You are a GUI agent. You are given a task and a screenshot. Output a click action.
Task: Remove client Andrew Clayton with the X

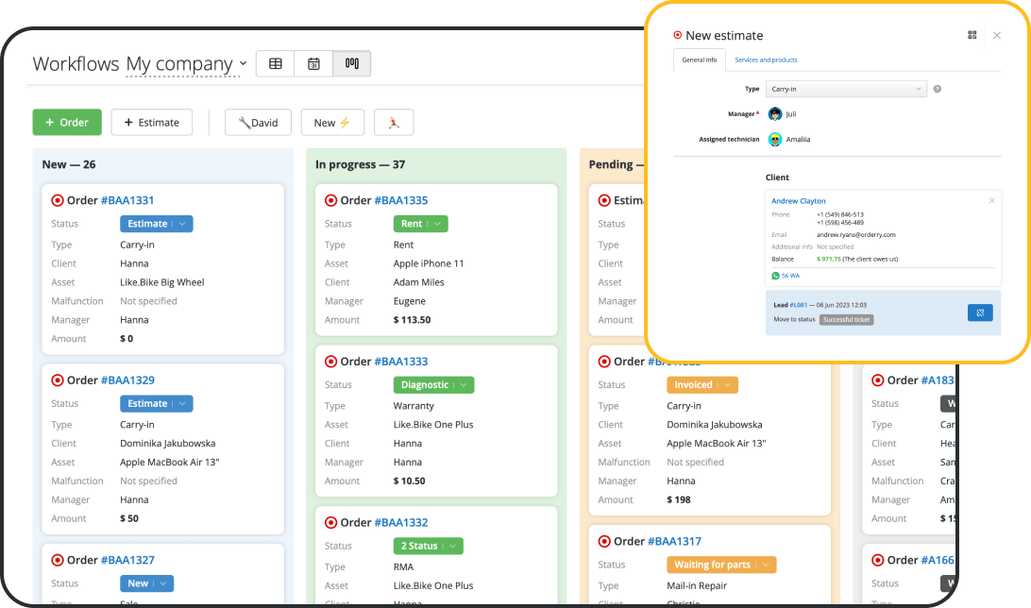click(x=991, y=200)
